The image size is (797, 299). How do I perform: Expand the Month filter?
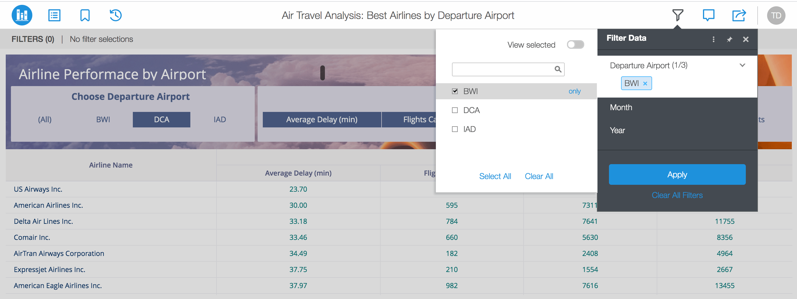tap(621, 108)
